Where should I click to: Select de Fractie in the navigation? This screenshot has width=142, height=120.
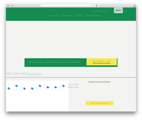(78, 16)
